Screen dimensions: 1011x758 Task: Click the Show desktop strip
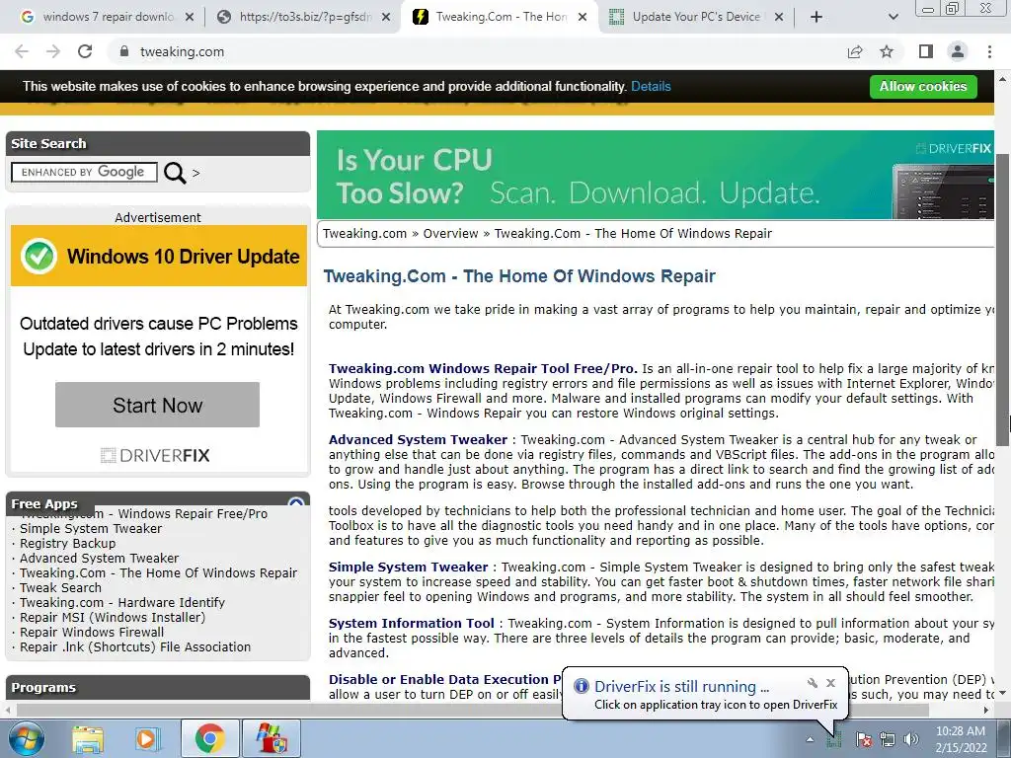pyautogui.click(x=1005, y=738)
